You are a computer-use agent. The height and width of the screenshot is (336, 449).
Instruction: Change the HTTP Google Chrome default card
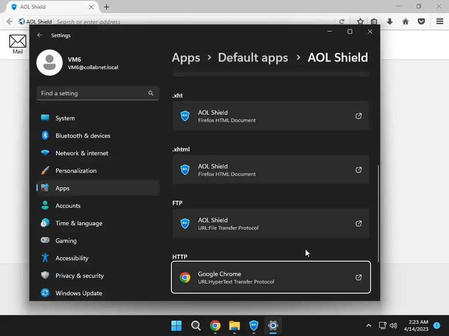point(271,277)
